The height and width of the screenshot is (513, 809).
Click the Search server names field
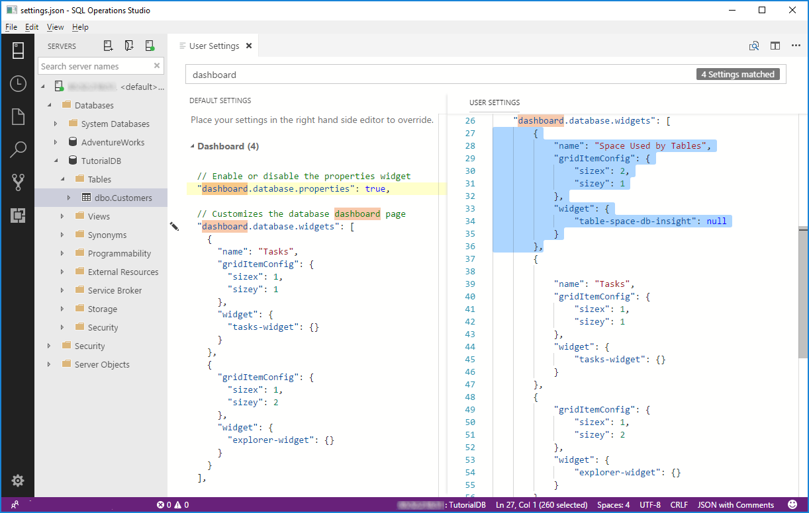tap(95, 66)
